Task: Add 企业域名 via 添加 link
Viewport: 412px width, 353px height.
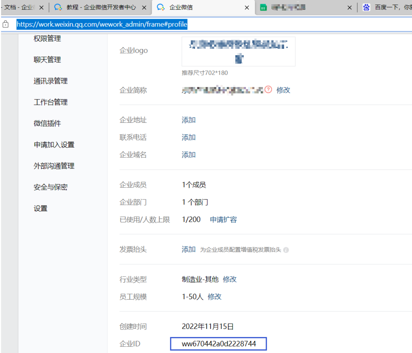Action: pyautogui.click(x=189, y=155)
